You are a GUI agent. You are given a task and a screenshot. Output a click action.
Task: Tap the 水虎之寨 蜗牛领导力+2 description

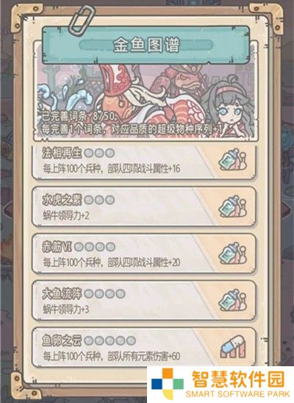[x=66, y=215]
